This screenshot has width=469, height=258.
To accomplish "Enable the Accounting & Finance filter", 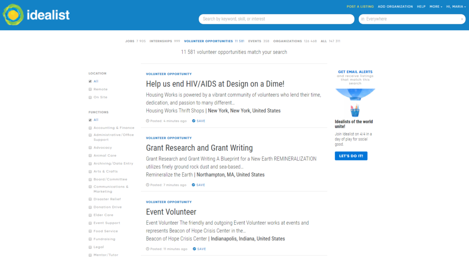I will coord(90,128).
